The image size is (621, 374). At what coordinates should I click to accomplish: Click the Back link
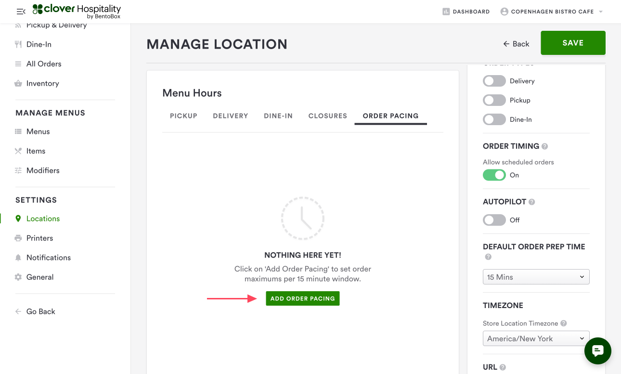(x=516, y=44)
